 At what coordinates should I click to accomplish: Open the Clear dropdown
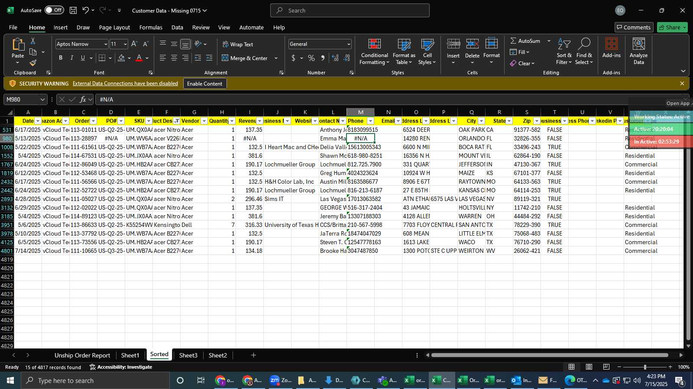522,63
